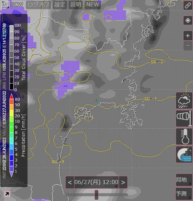Zoom in with the plus button
193x201 pixels.
[188, 36]
